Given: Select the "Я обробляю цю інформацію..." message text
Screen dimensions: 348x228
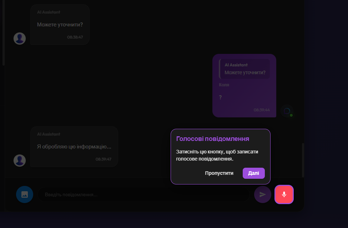Looking at the screenshot, I should [74, 147].
